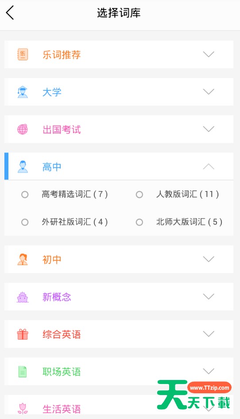This screenshot has width=240, height=419.
Task: Click the orange girl icon beside 初中
Action: click(x=23, y=259)
